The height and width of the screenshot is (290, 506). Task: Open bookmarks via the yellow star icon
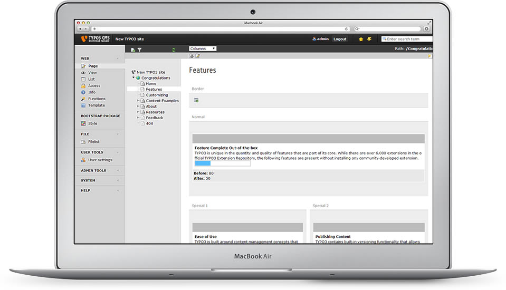tap(361, 39)
